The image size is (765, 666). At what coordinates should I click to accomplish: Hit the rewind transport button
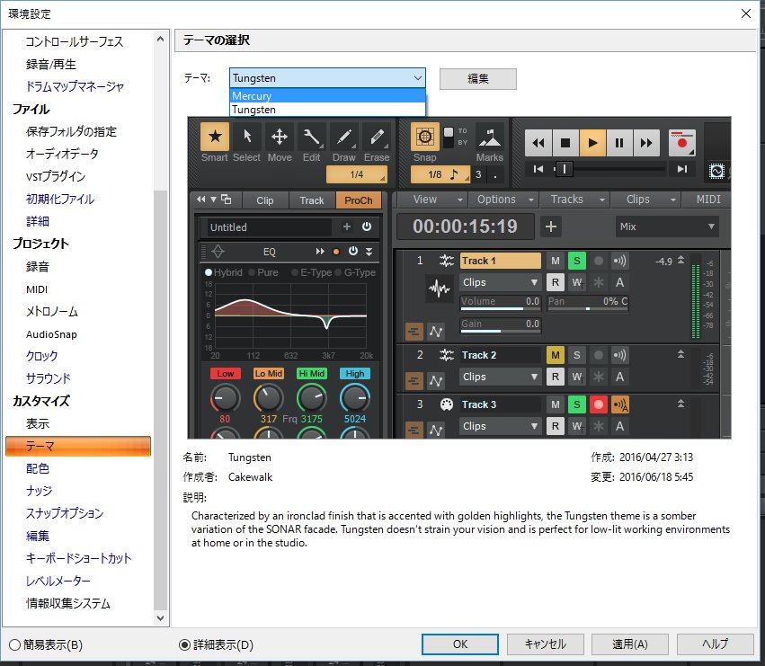coord(538,143)
